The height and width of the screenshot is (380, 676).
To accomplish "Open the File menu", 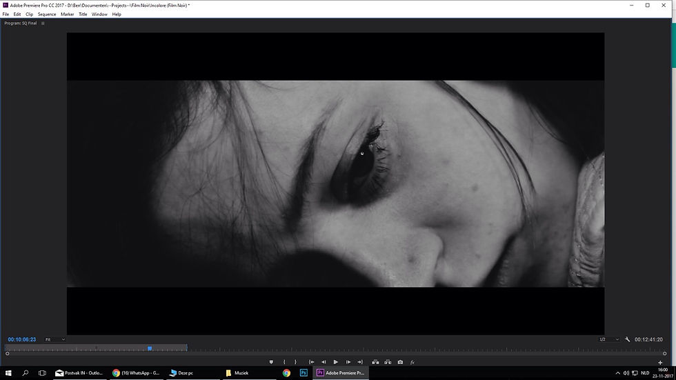I will pos(6,14).
